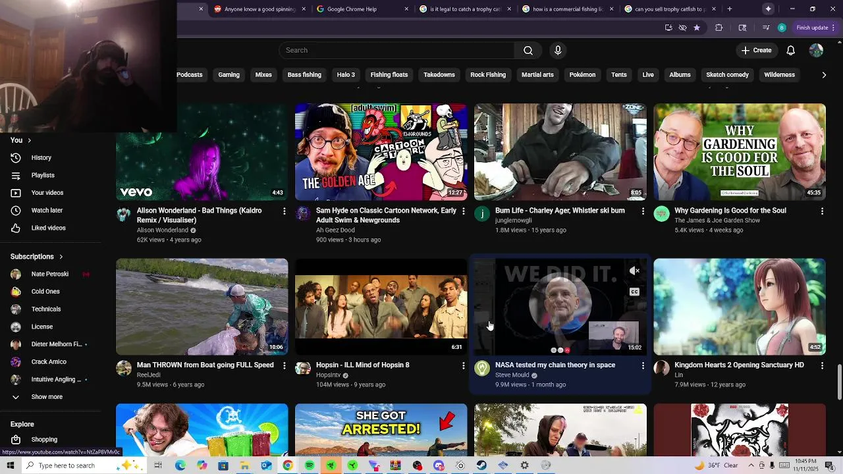Show hidden system tray icons
Screen dimensions: 843x474
[751, 465]
